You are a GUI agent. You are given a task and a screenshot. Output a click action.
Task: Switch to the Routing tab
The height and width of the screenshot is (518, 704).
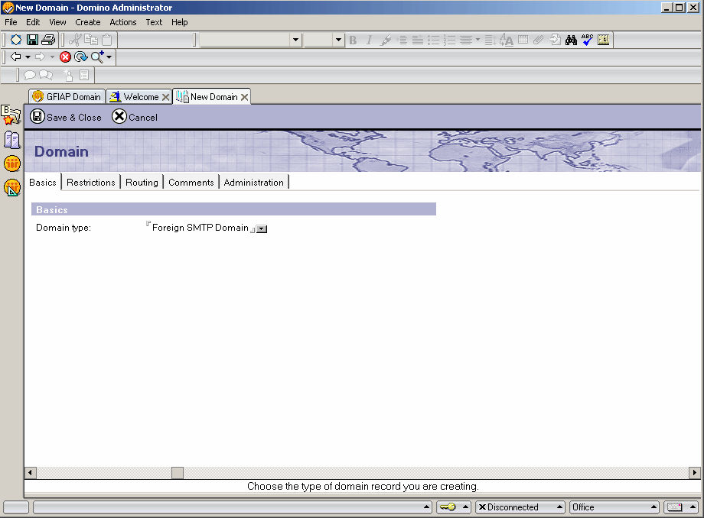tap(142, 183)
